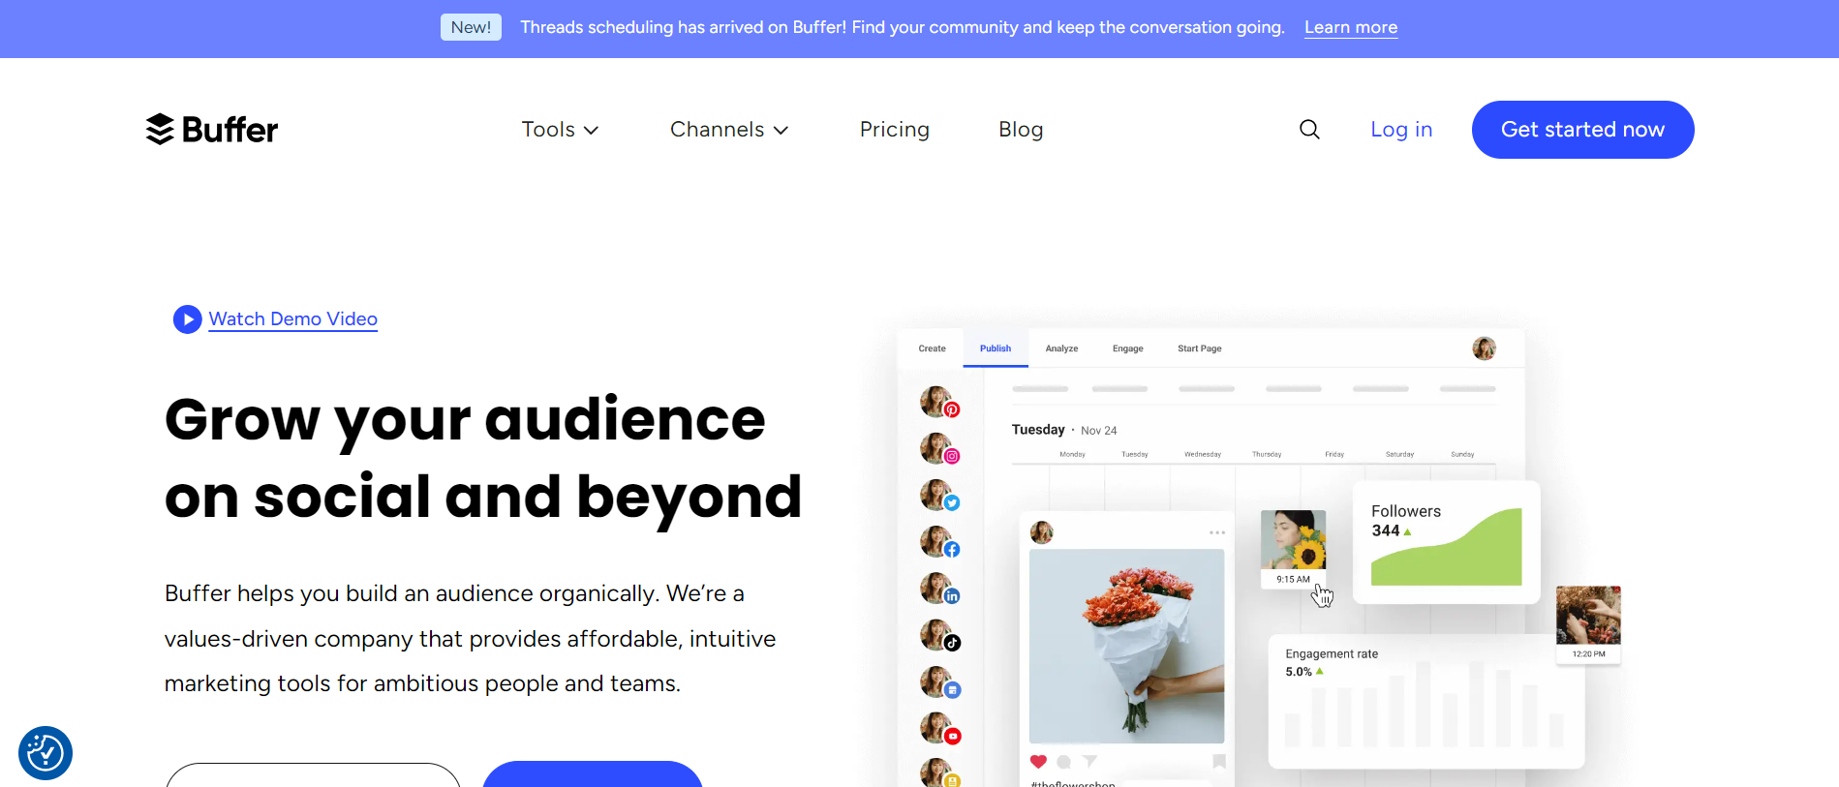The height and width of the screenshot is (787, 1839).
Task: Select the YouTube profile avatar
Action: [x=938, y=728]
